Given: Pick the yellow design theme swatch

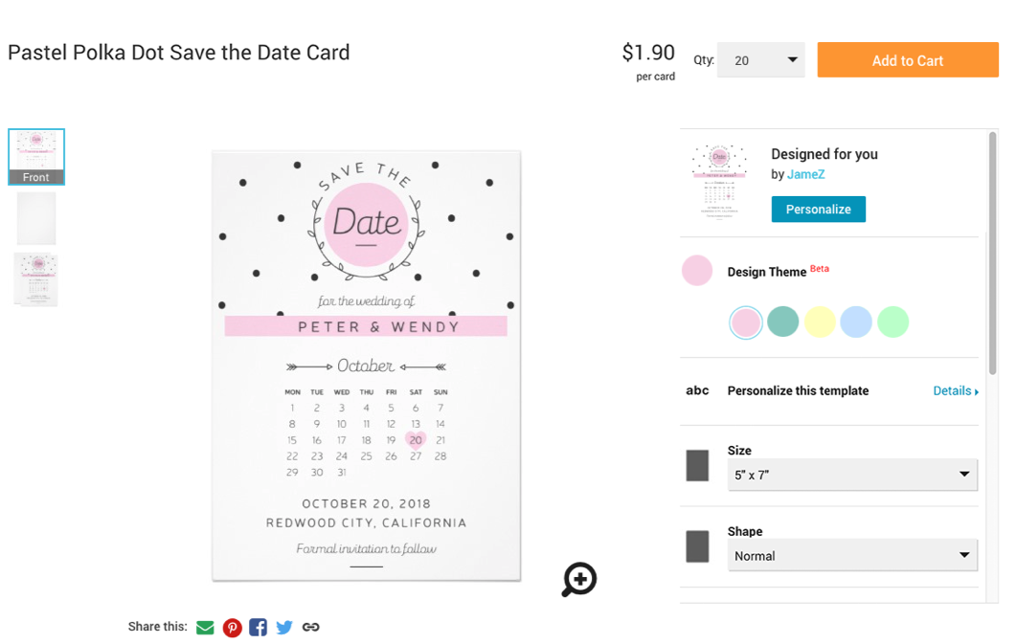Looking at the screenshot, I should pos(820,322).
